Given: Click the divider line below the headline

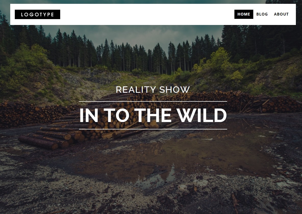Looking at the screenshot, I should pyautogui.click(x=153, y=129).
